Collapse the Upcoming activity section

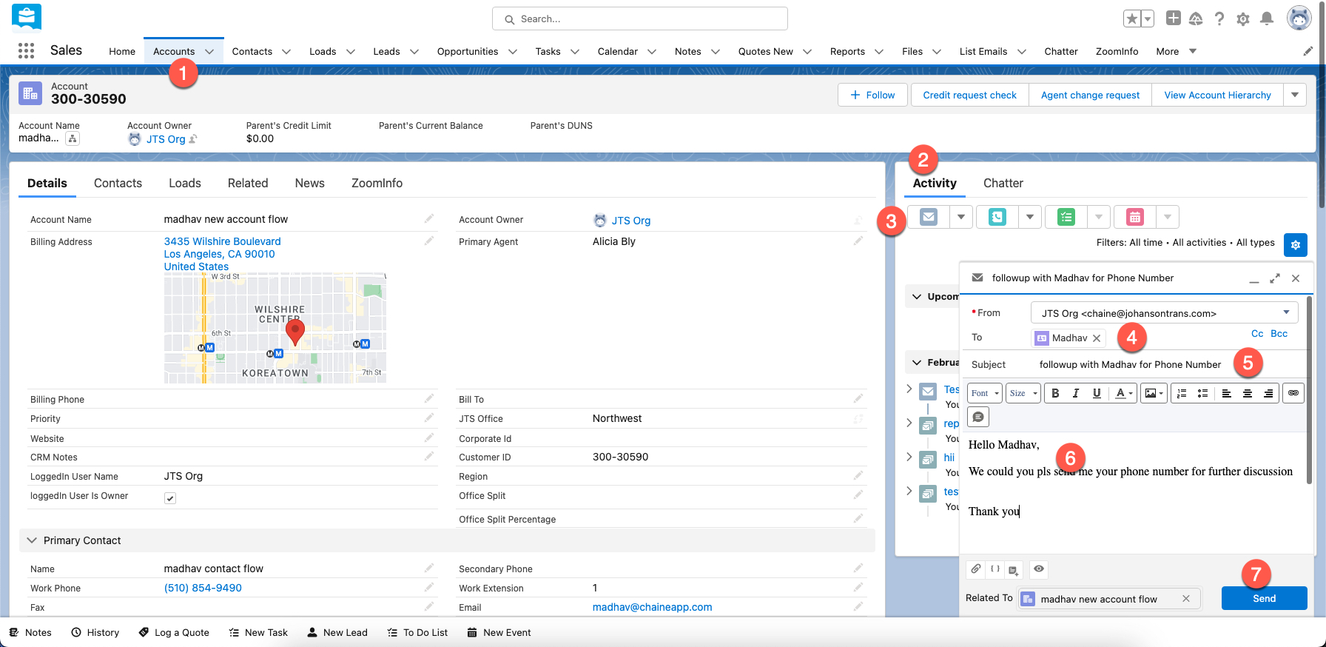917,296
